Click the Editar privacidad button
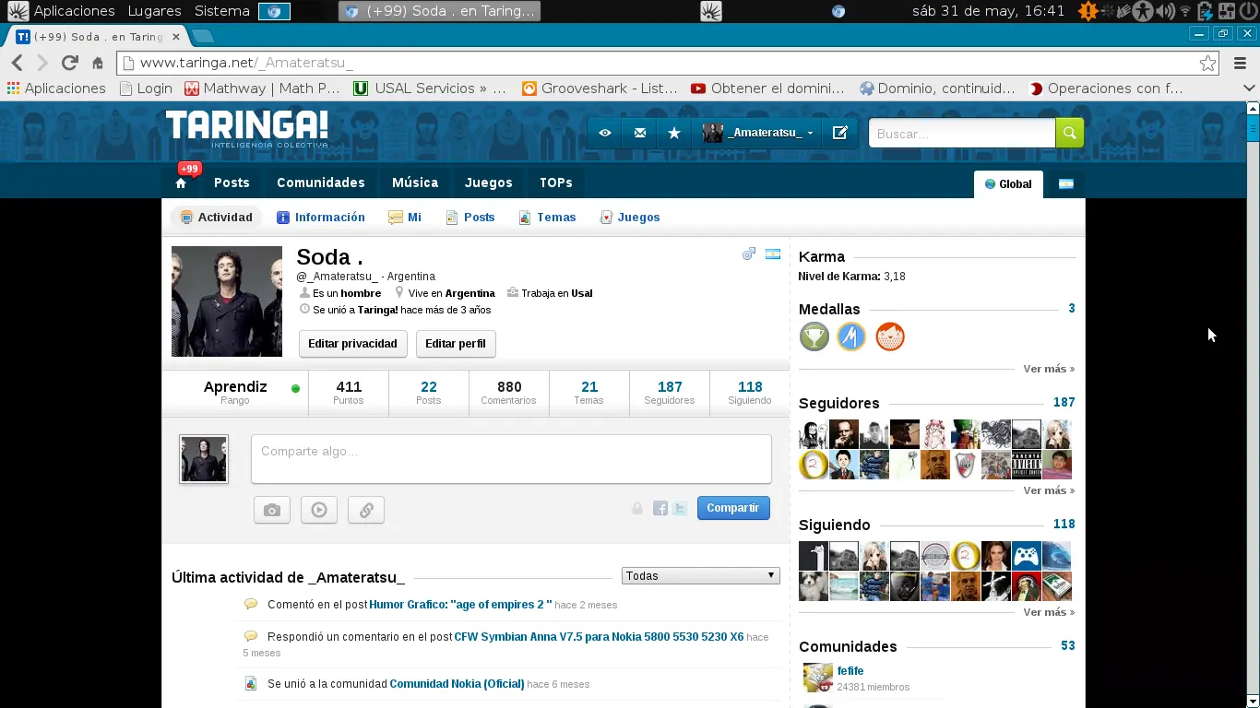The image size is (1260, 708). [352, 344]
